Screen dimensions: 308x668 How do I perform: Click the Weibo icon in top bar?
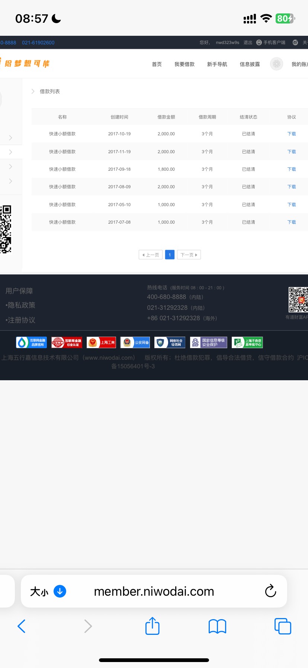pos(295,42)
